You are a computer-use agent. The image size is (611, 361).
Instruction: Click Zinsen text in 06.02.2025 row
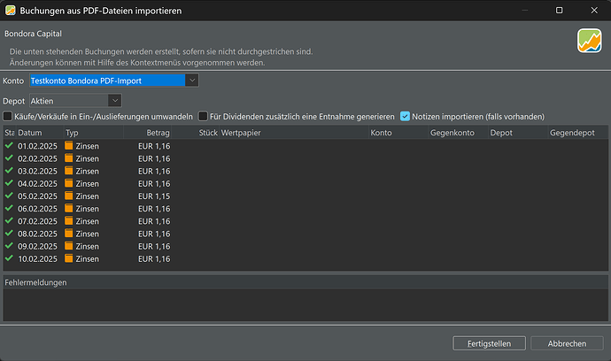88,209
